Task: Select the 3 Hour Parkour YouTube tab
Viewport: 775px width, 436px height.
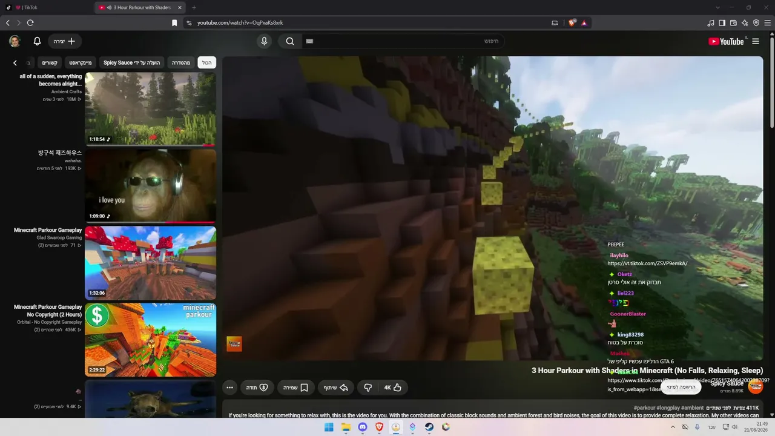Action: 140,7
